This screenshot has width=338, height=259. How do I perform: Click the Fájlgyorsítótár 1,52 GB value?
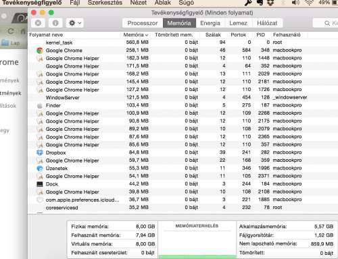(324, 235)
